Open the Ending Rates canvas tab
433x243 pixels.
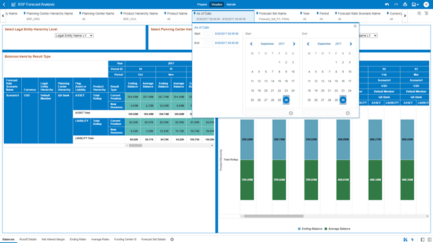78,239
